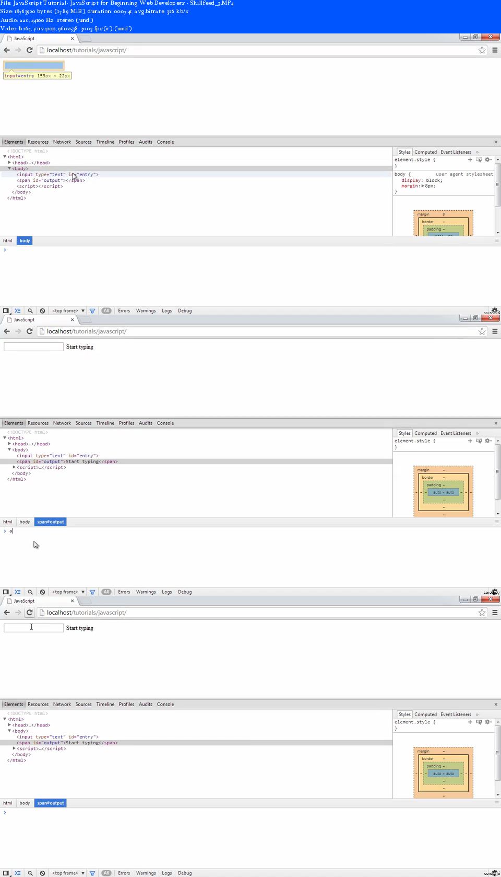Open Event Listeners tab in bottom frame sidebar

[x=456, y=714]
